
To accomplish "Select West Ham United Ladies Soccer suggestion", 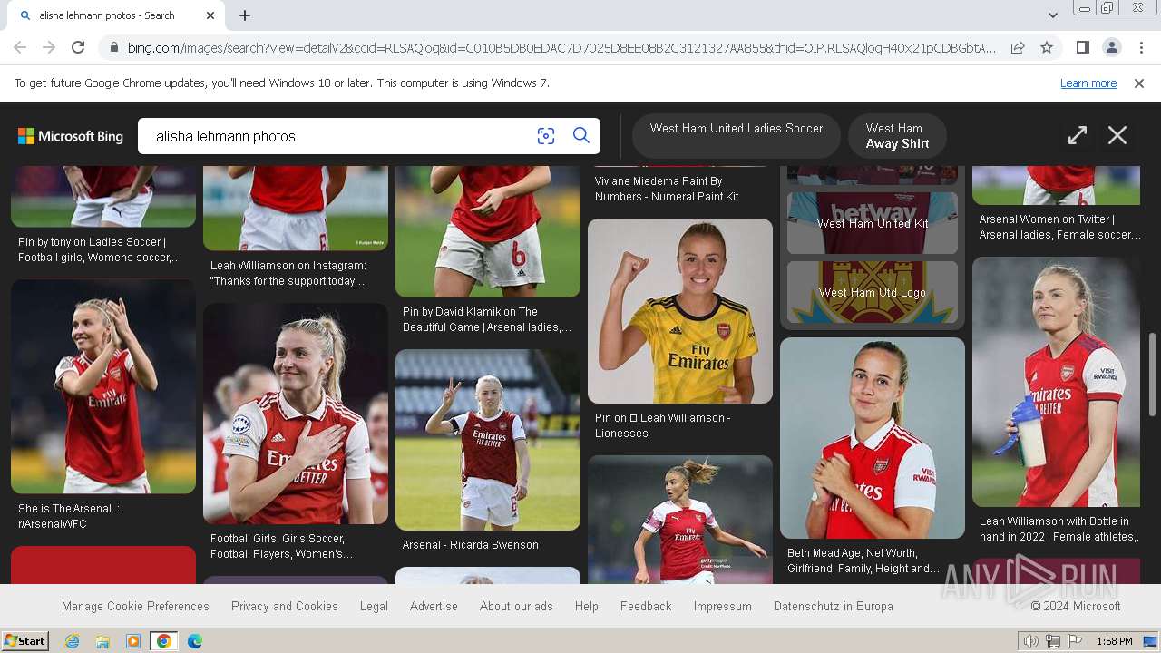I will [x=737, y=136].
